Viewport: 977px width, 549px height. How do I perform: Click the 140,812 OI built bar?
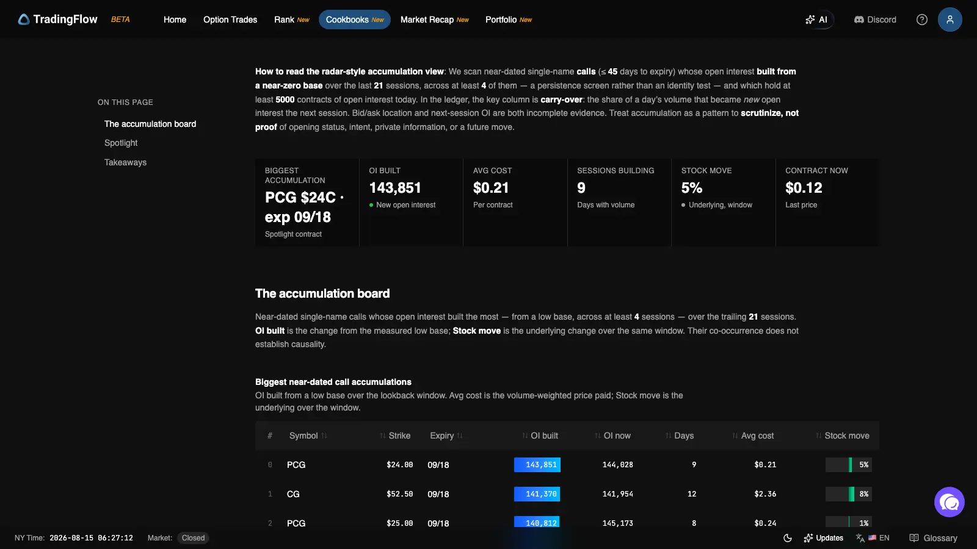pyautogui.click(x=537, y=522)
